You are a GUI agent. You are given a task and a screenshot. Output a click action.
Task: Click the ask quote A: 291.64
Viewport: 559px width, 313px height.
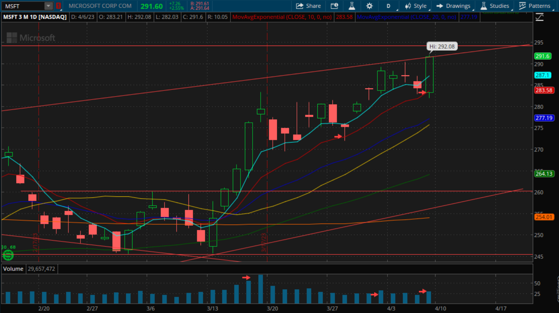[200, 8]
